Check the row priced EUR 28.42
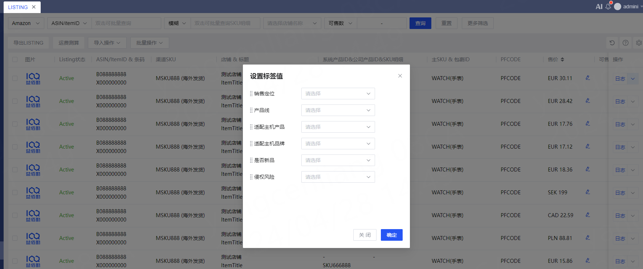Image resolution: width=643 pixels, height=269 pixels. (x=15, y=101)
